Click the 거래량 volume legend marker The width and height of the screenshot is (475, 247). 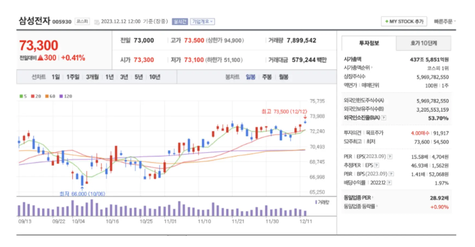316,202
